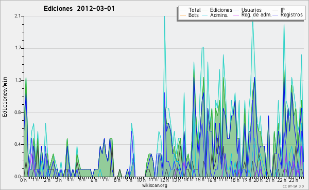The image size is (309, 190).
Task: Click the x-axis label '4 h'
Action: coord(70,180)
